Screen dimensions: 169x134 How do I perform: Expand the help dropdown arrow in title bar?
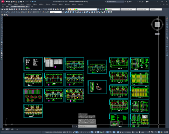click(x=148, y=1)
